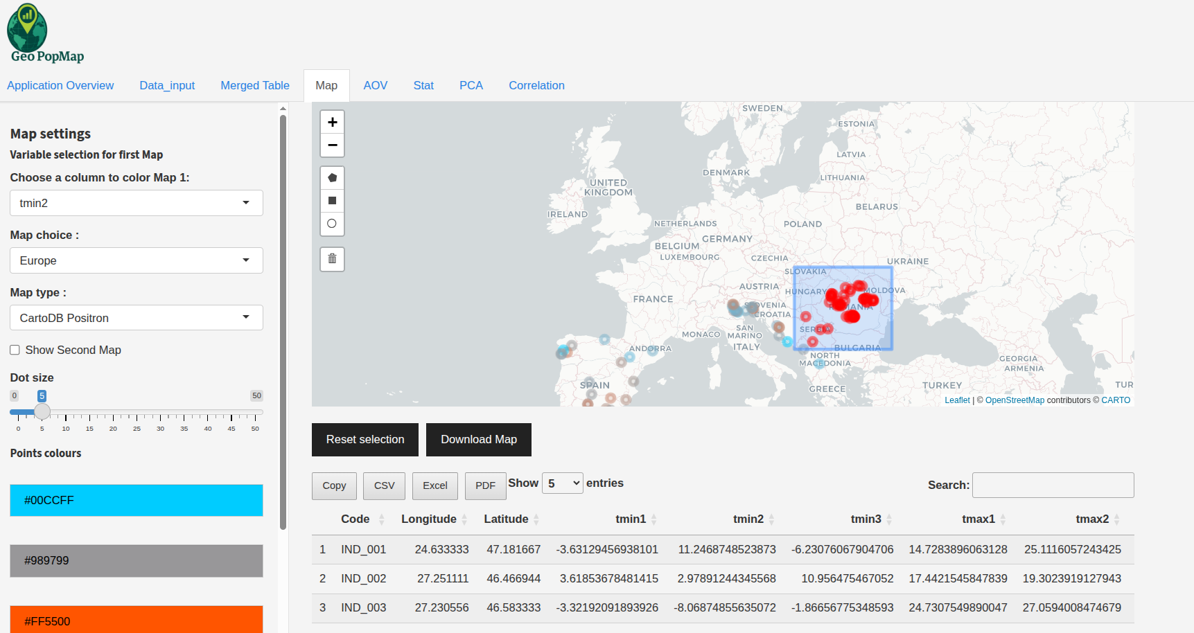Sort table by Longitude column arrows
This screenshot has height=633, width=1194.
click(464, 519)
